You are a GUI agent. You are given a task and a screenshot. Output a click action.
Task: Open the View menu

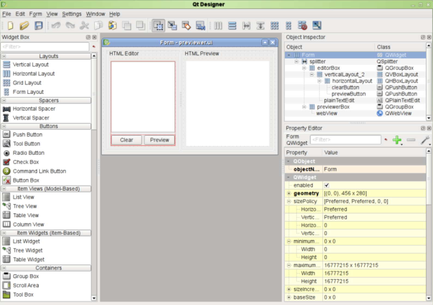(x=52, y=14)
